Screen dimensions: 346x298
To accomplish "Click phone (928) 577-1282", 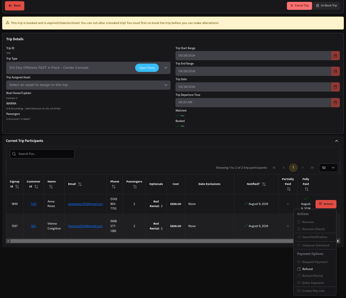I will [114, 226].
